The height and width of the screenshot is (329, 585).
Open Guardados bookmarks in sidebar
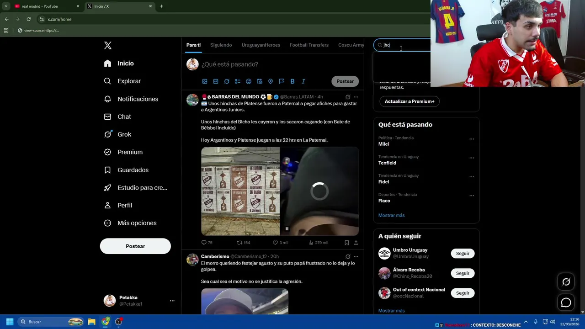tap(126, 170)
